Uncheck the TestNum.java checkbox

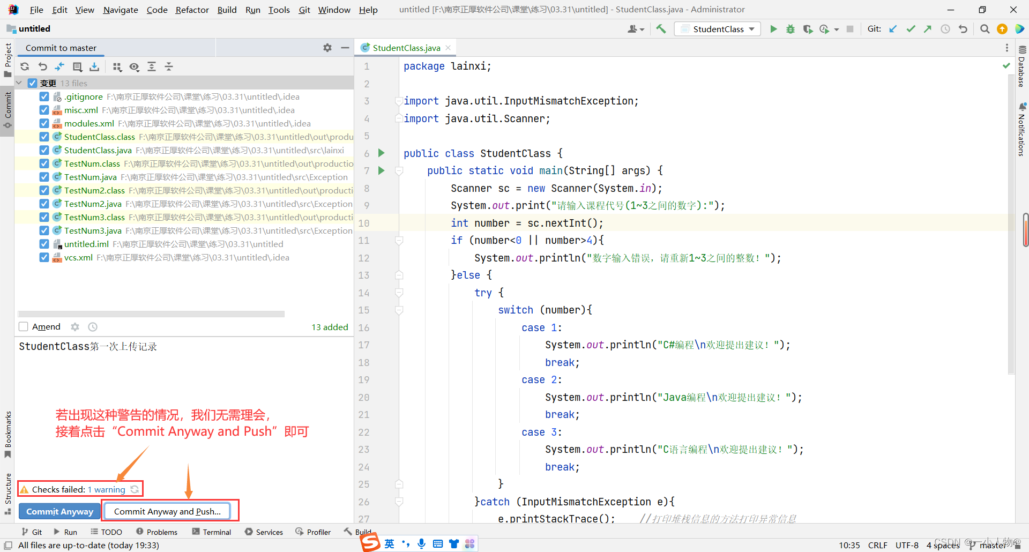44,177
